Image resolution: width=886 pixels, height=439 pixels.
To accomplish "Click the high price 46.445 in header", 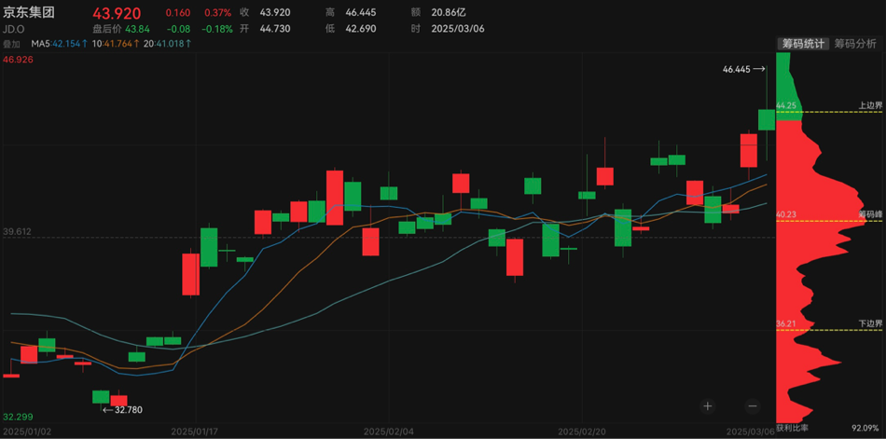I will click(361, 12).
